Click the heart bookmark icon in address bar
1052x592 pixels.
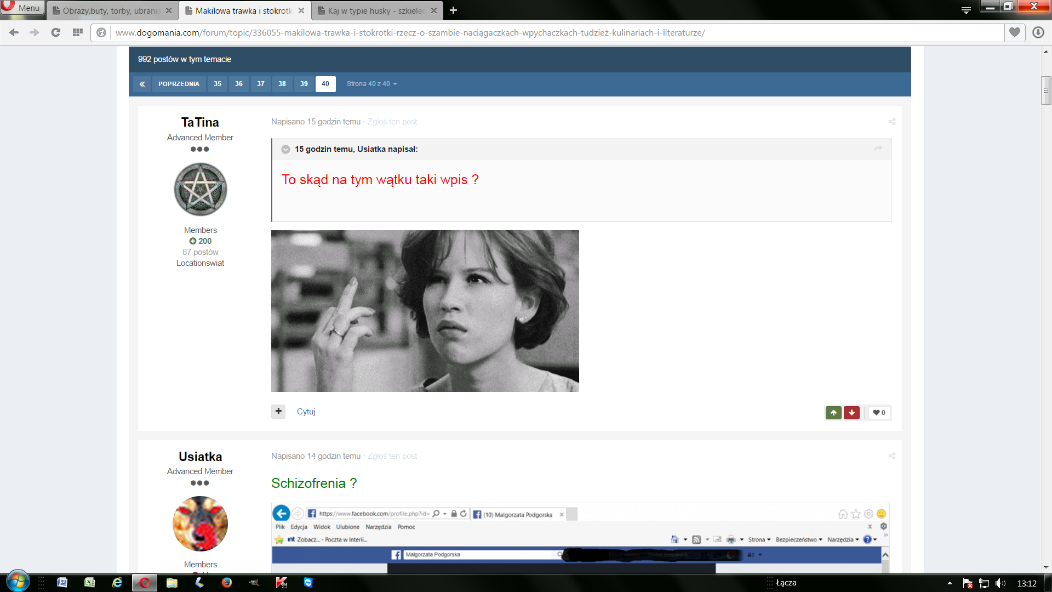[1015, 32]
